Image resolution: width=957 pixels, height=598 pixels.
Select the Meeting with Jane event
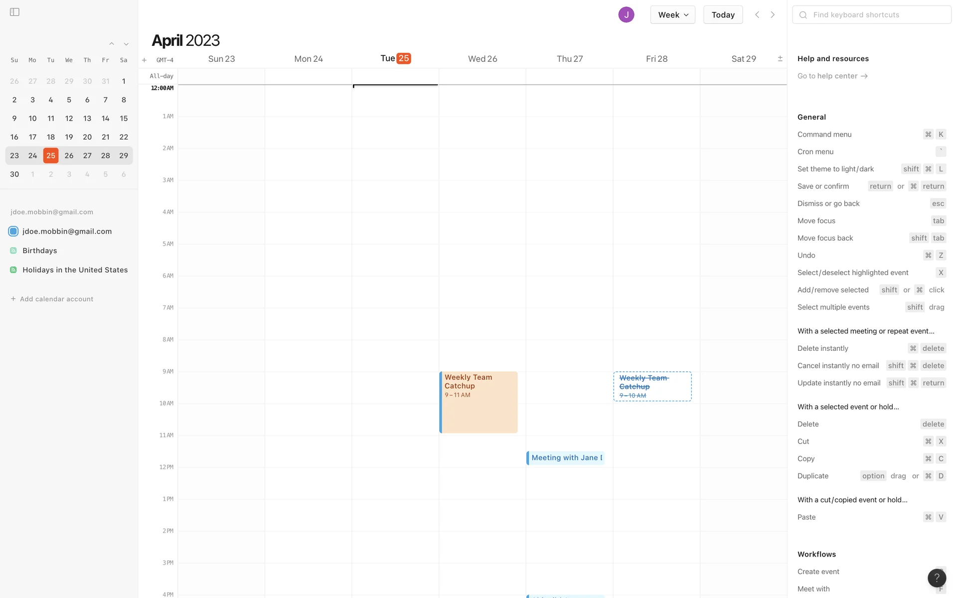tap(566, 458)
